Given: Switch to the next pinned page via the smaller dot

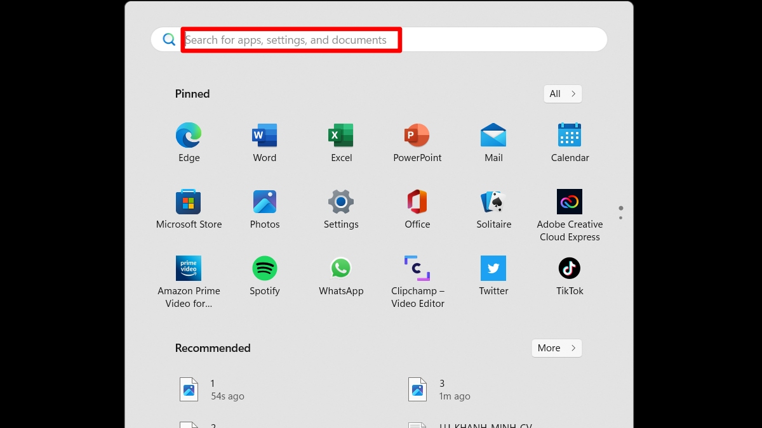Looking at the screenshot, I should [x=620, y=218].
